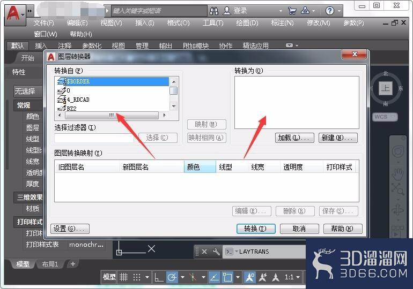The height and width of the screenshot is (289, 413).
Task: Open the 修改(M) menu
Action: (x=319, y=23)
